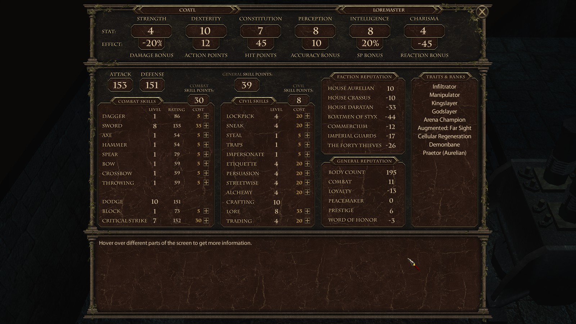Click the House Crassus reputation entry
576x324 pixels.
pos(362,98)
